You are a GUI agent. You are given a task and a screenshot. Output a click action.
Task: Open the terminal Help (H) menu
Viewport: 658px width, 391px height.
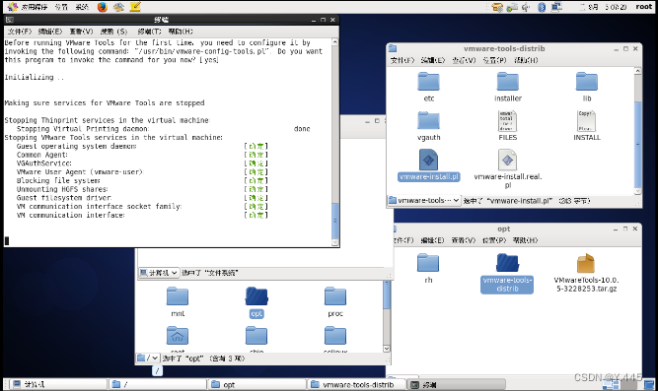[181, 32]
